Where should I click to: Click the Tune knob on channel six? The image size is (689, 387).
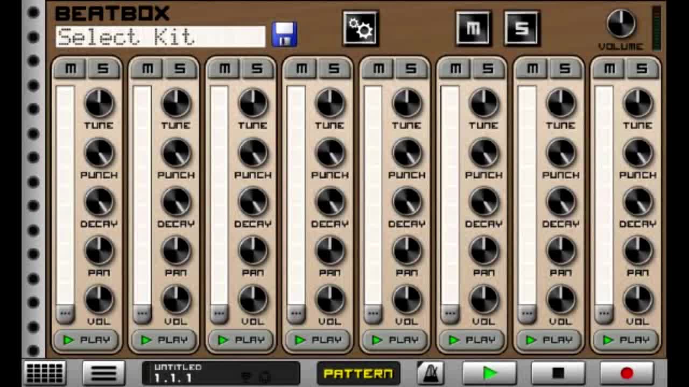coord(484,103)
